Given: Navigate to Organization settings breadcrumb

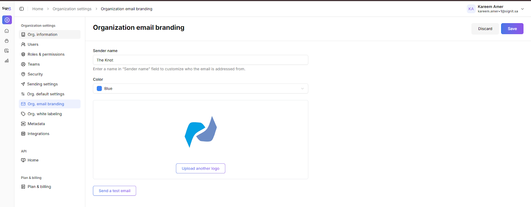Looking at the screenshot, I should tap(72, 9).
